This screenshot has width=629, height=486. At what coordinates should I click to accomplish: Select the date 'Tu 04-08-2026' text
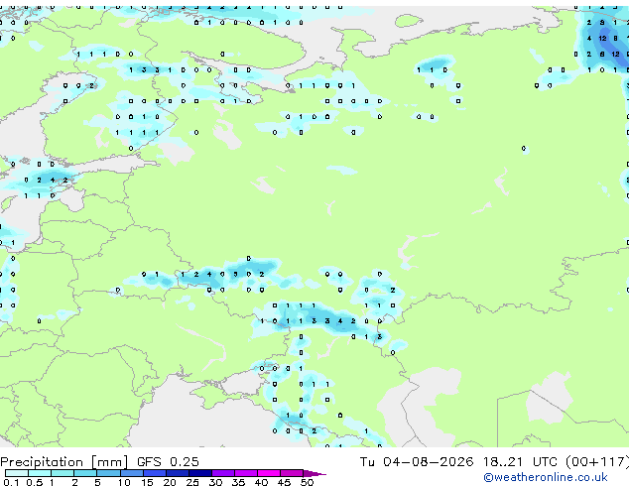click(x=417, y=462)
